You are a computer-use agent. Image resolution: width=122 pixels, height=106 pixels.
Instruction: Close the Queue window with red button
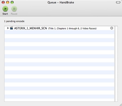[x=3, y=2]
